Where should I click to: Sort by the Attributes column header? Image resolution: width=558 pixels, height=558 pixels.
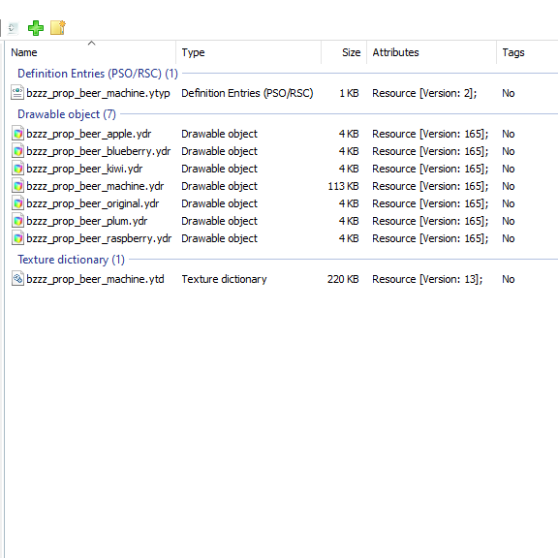(x=431, y=52)
